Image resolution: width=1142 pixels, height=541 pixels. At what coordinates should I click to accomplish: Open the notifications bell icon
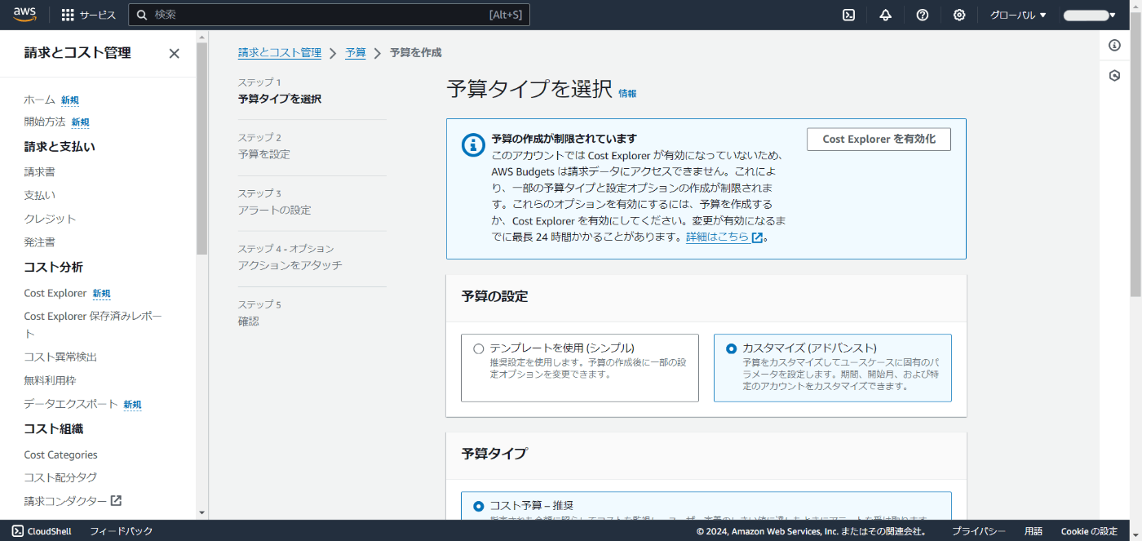click(x=885, y=15)
